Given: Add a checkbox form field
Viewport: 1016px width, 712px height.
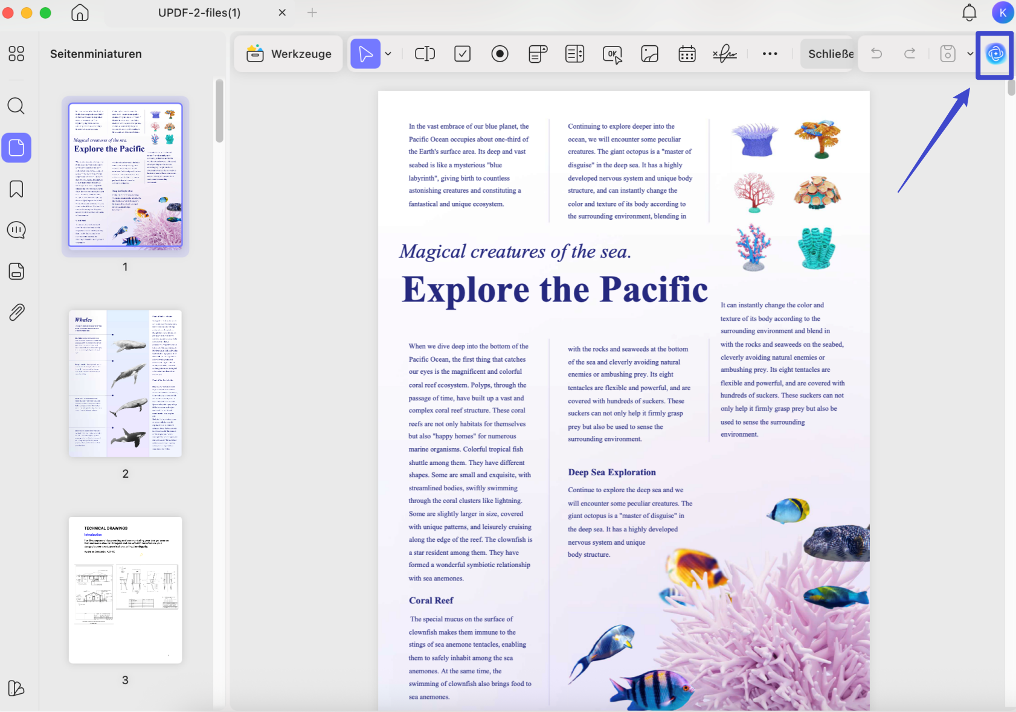Looking at the screenshot, I should 463,54.
